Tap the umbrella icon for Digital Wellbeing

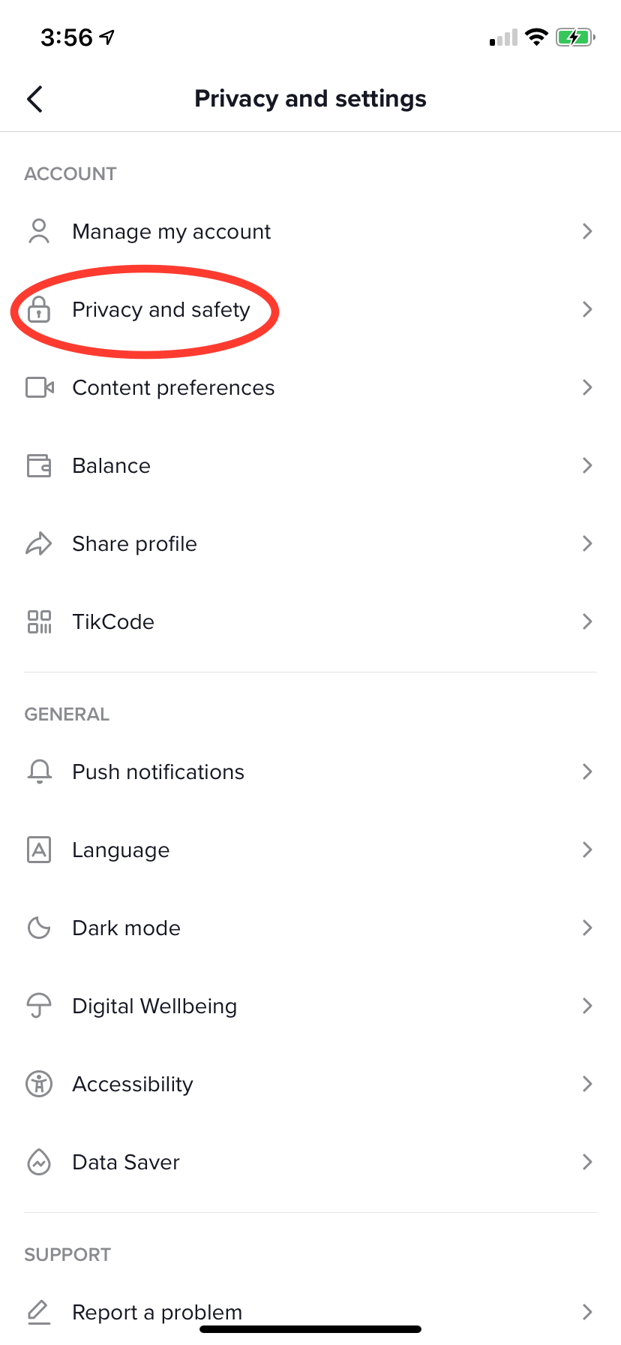point(39,1006)
